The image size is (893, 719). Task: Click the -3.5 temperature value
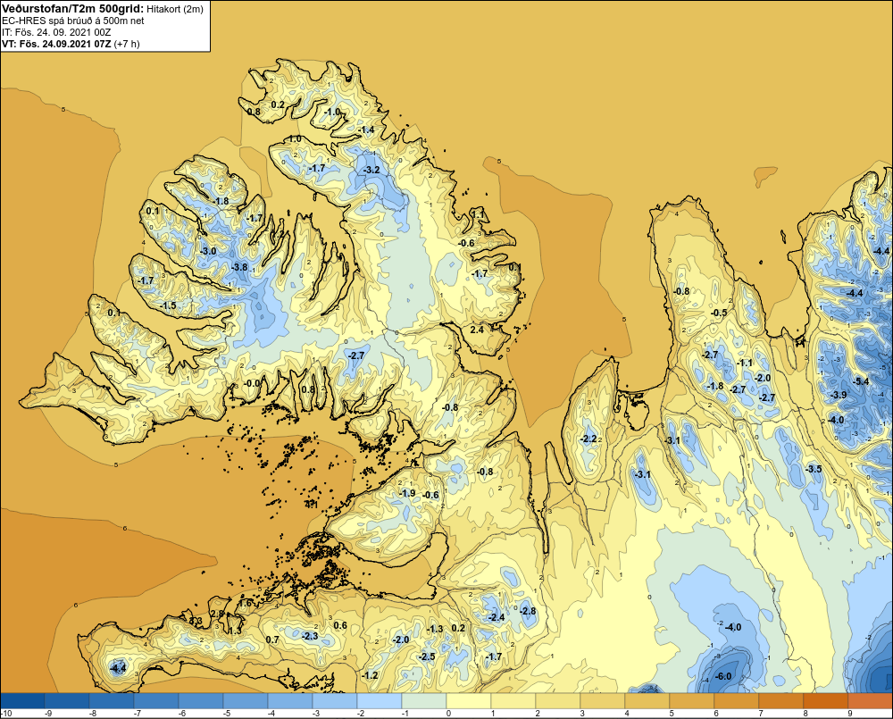(x=814, y=469)
